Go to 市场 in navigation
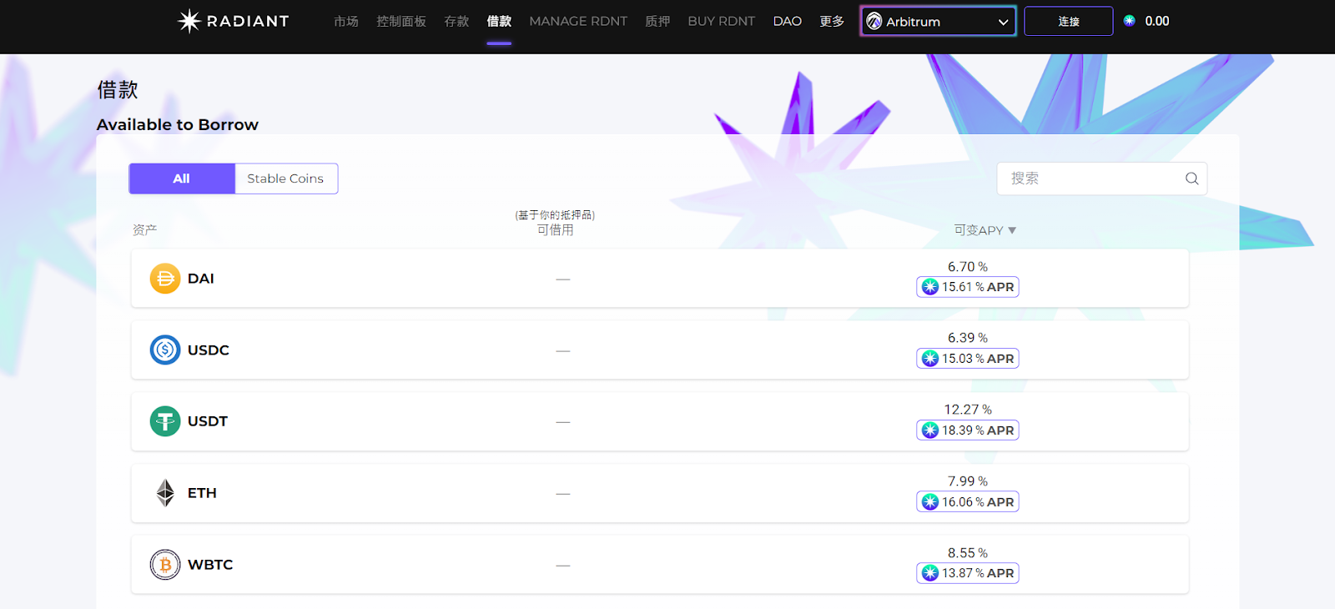This screenshot has width=1335, height=609. click(x=346, y=21)
